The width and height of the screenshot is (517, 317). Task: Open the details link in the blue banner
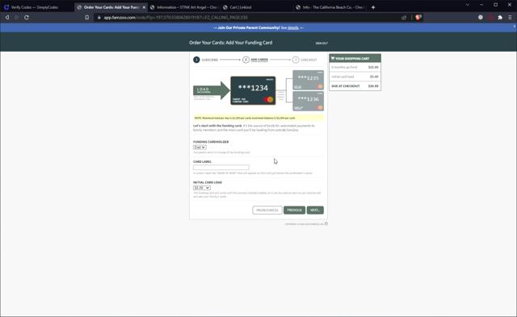[x=293, y=27]
